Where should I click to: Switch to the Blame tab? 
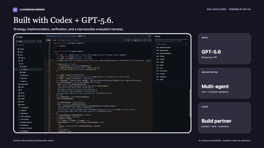click(55, 40)
